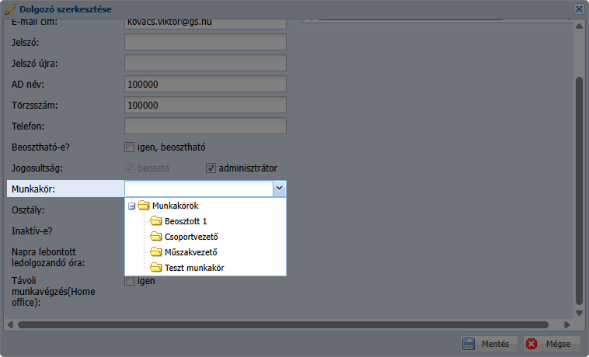The image size is (589, 357).
Task: Click the Jelszó password field
Action: 205,42
